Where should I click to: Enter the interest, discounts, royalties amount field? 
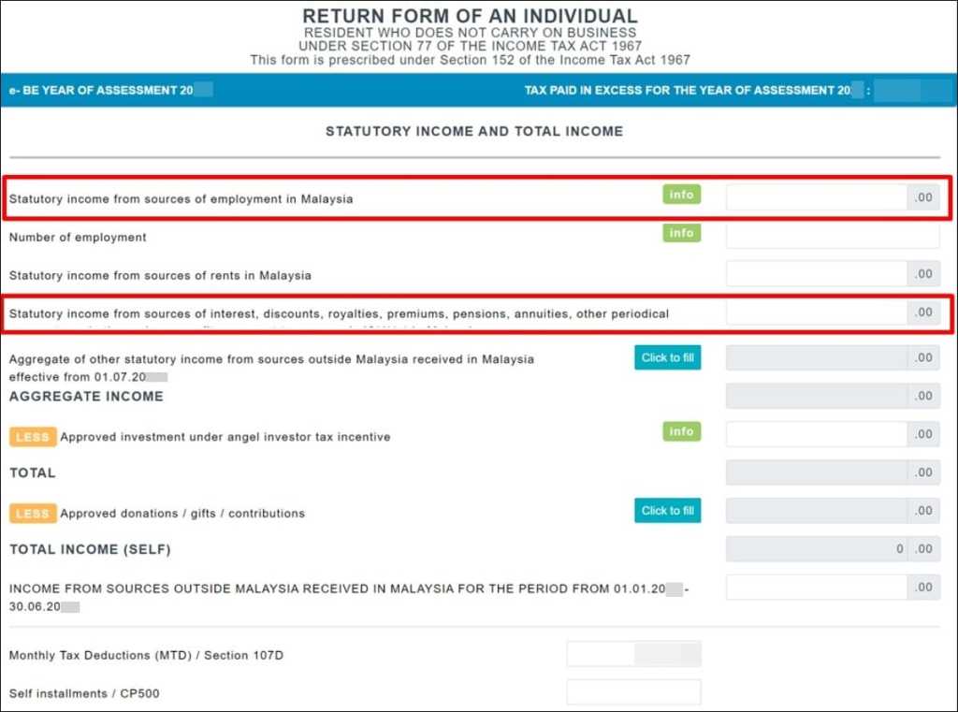[816, 312]
